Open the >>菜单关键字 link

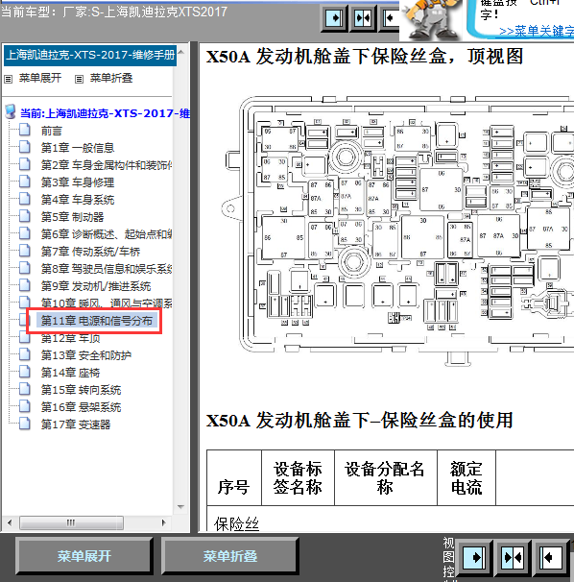point(537,31)
